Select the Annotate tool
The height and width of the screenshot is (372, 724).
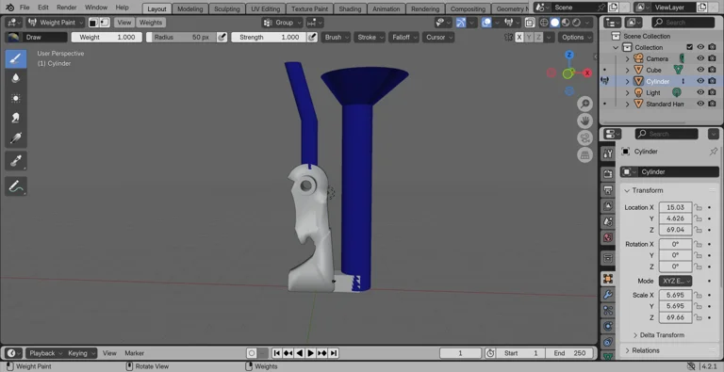pos(16,186)
